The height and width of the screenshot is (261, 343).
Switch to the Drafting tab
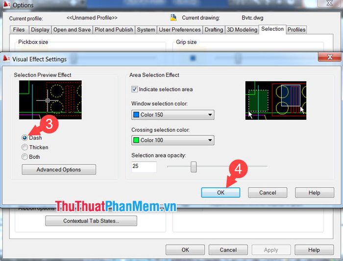tap(214, 30)
